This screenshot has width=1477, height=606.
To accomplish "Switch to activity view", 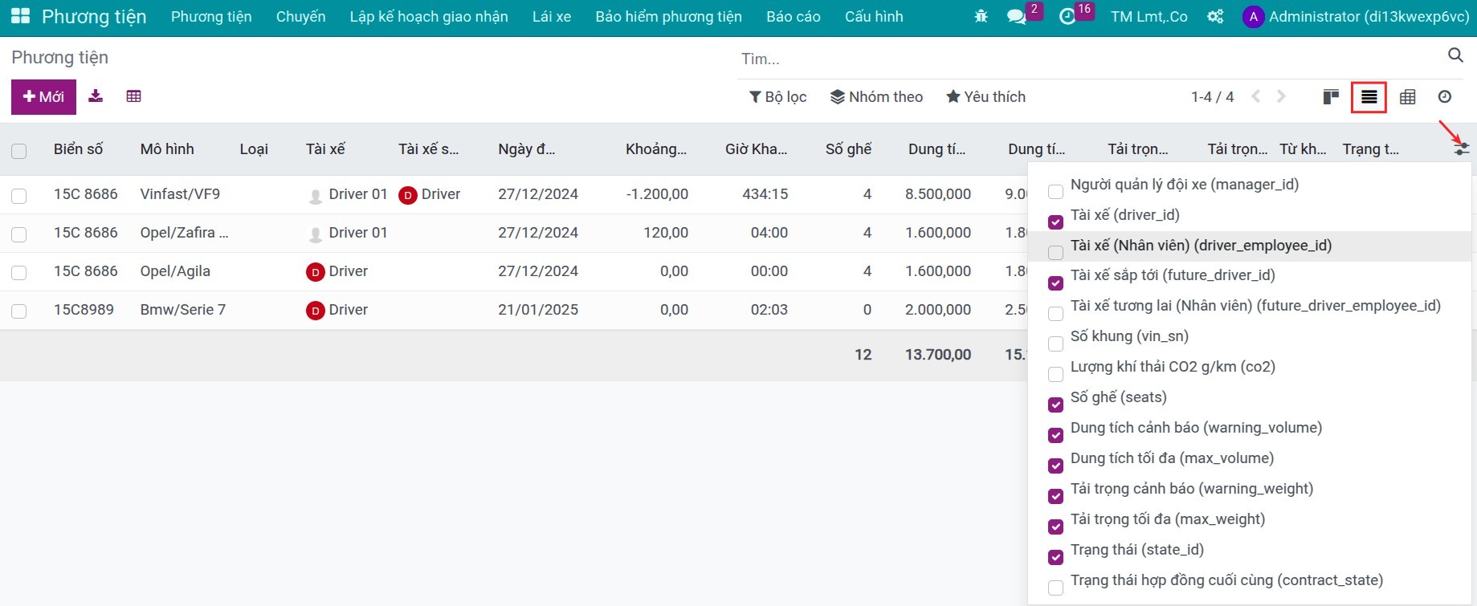I will click(x=1445, y=97).
